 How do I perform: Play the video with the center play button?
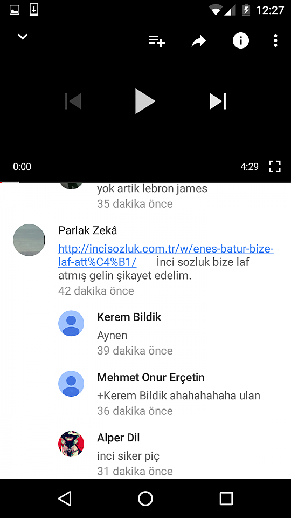pyautogui.click(x=145, y=101)
